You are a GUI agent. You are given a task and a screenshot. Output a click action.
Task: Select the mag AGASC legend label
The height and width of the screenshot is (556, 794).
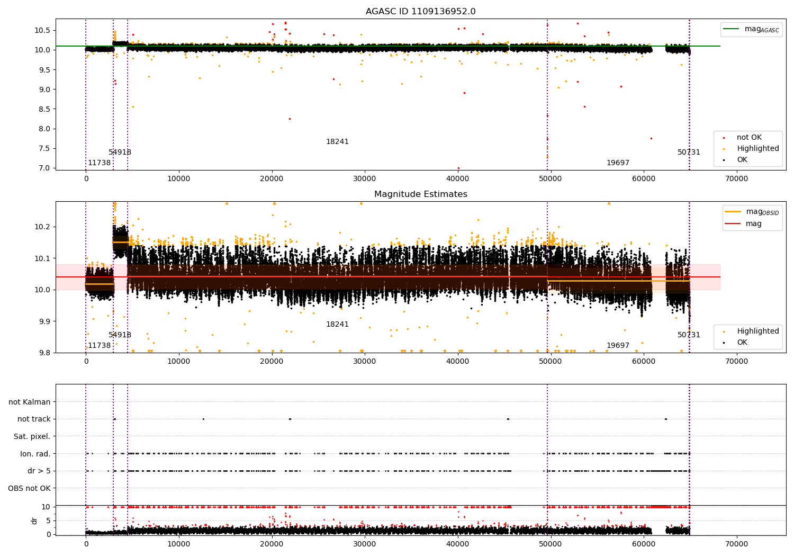click(762, 29)
